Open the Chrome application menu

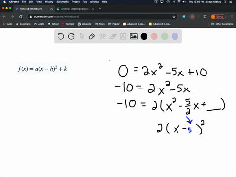(x=14, y=2)
